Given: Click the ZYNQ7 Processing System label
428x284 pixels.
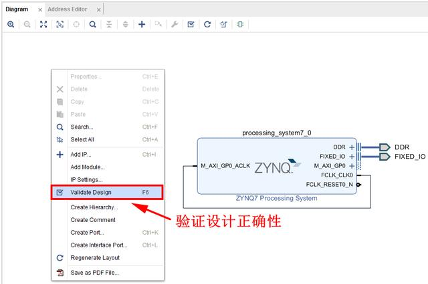Looking at the screenshot, I should pos(276,198).
